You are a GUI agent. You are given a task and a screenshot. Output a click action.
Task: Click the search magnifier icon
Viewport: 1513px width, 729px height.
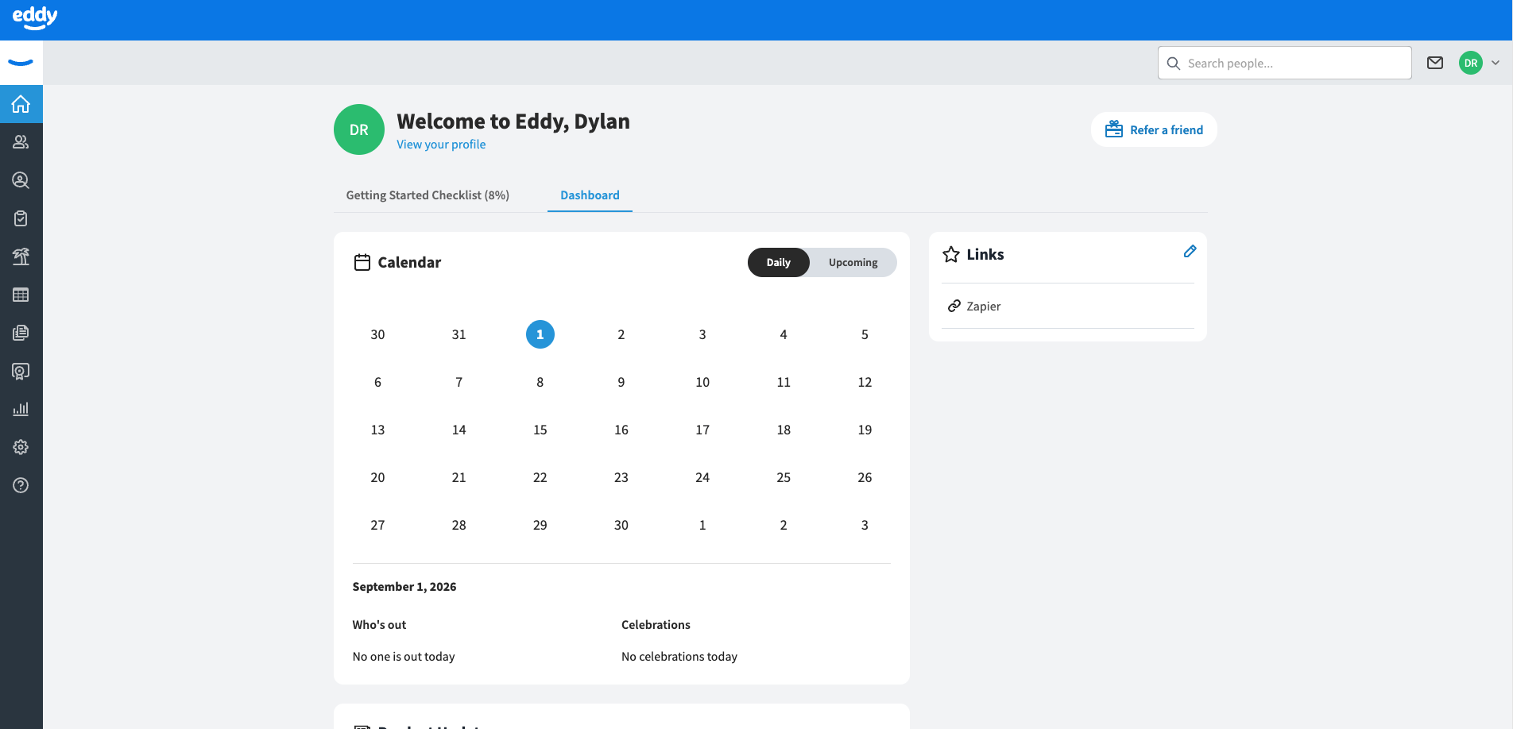click(1174, 63)
